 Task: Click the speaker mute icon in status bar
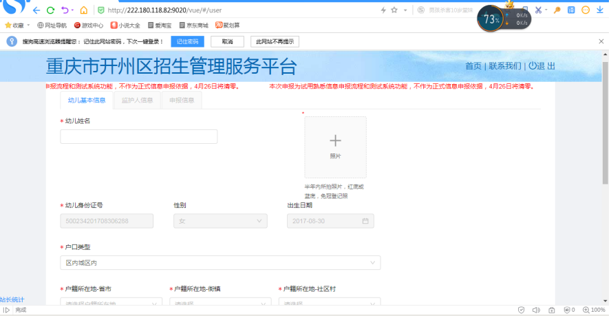tap(535, 310)
